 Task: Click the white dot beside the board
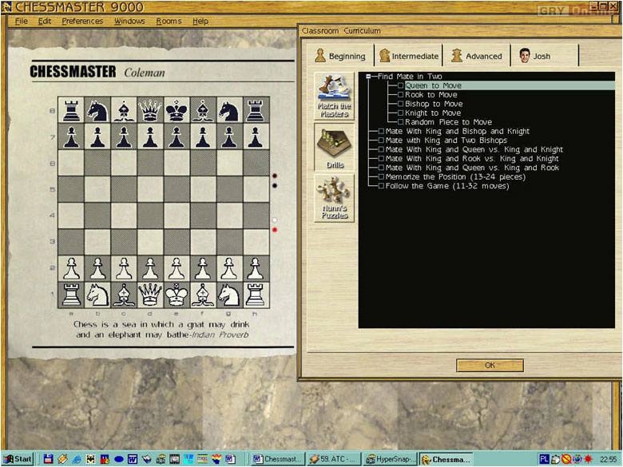click(x=275, y=220)
